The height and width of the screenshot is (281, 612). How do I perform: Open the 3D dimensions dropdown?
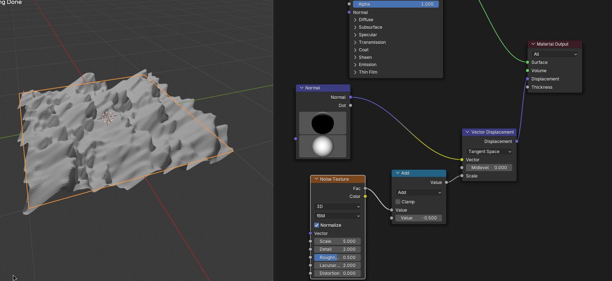337,207
